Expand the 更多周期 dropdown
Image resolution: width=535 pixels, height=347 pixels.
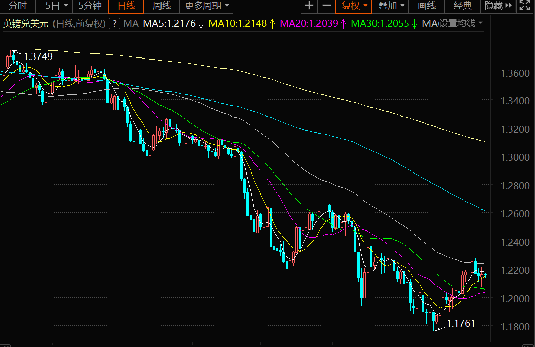point(207,6)
